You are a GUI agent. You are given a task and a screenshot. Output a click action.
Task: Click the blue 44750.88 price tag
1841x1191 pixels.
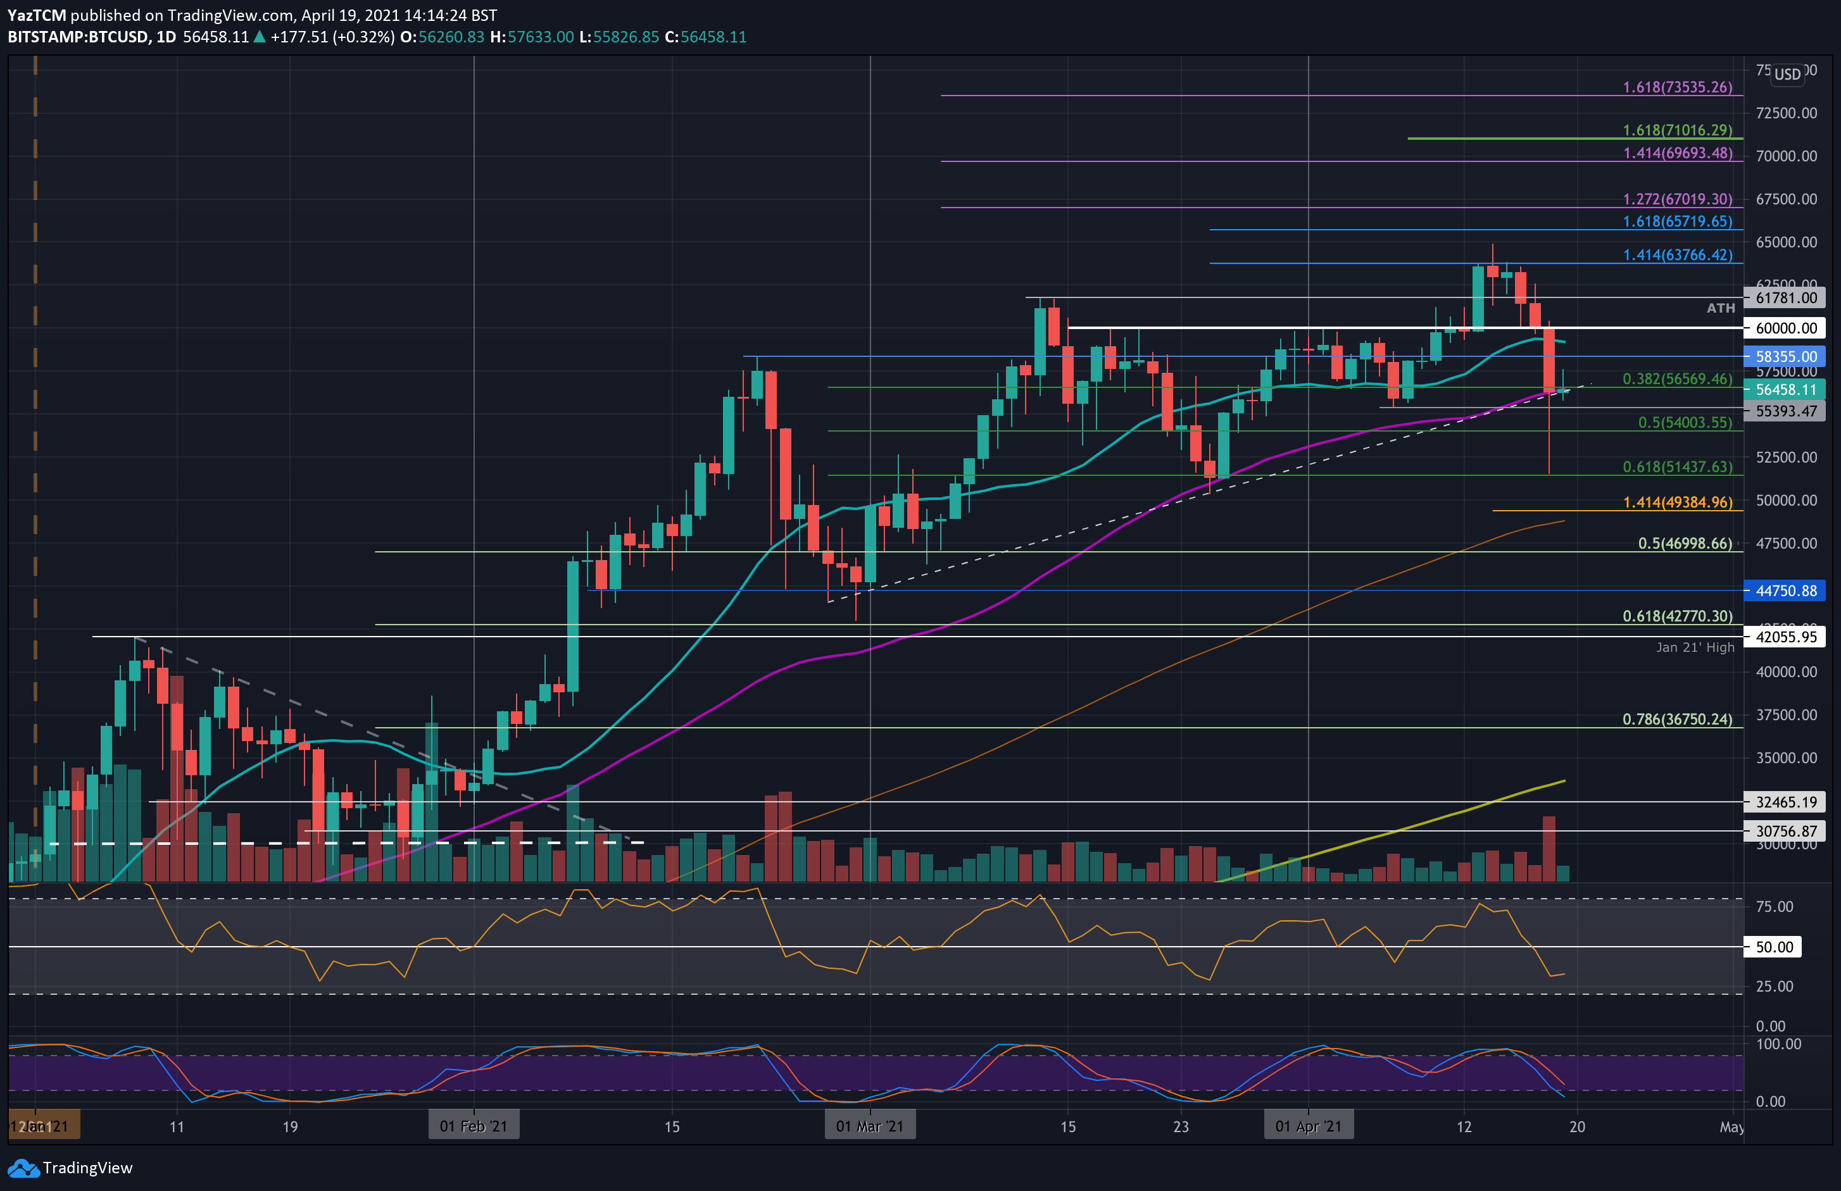pyautogui.click(x=1785, y=591)
